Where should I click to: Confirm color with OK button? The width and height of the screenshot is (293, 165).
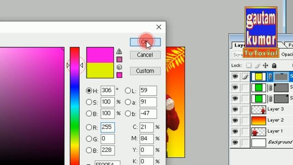pos(145,42)
